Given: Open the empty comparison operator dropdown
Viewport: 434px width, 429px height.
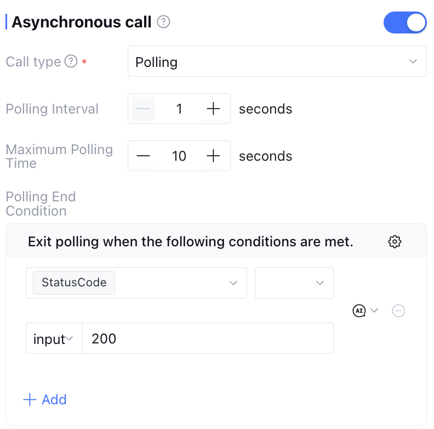Looking at the screenshot, I should [x=294, y=283].
